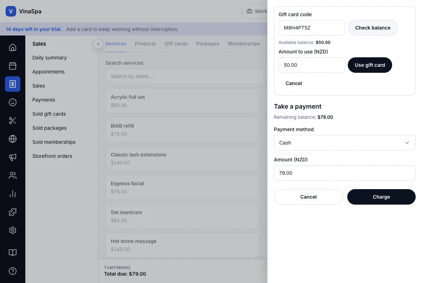Open the Payment method dropdown
This screenshot has width=422, height=283.
[x=345, y=143]
